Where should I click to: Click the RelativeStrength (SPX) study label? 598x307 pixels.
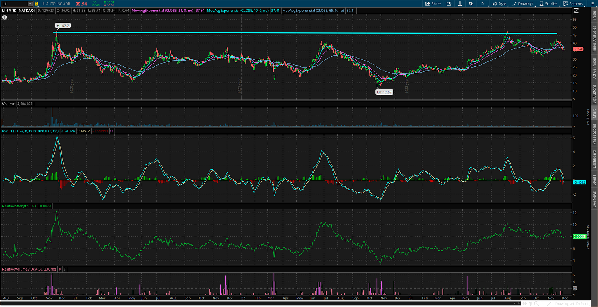pos(20,205)
